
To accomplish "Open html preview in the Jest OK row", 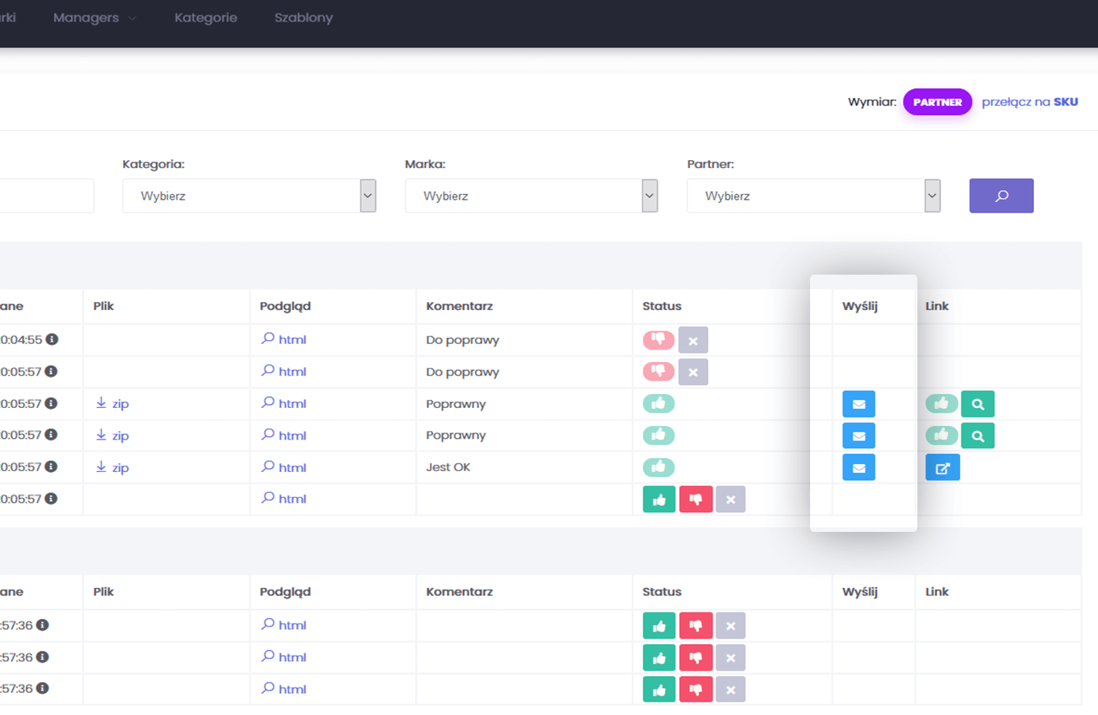I will click(284, 467).
